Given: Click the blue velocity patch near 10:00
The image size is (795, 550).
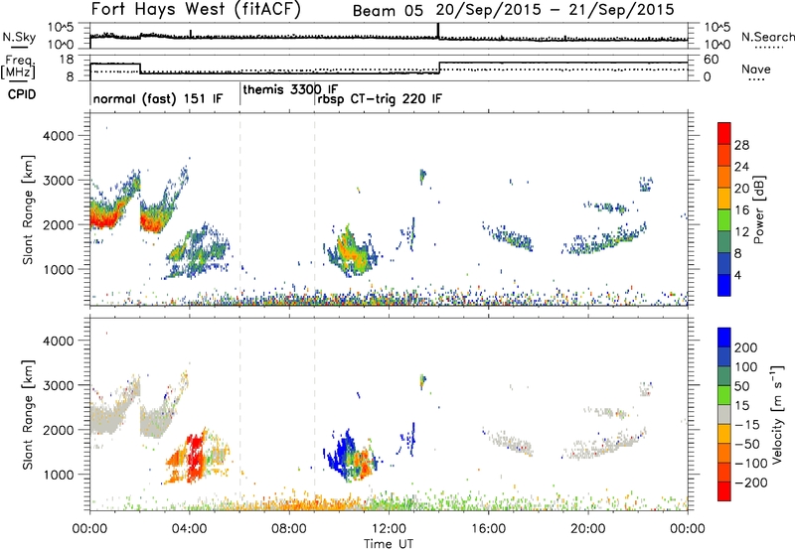Looking at the screenshot, I should [344, 455].
